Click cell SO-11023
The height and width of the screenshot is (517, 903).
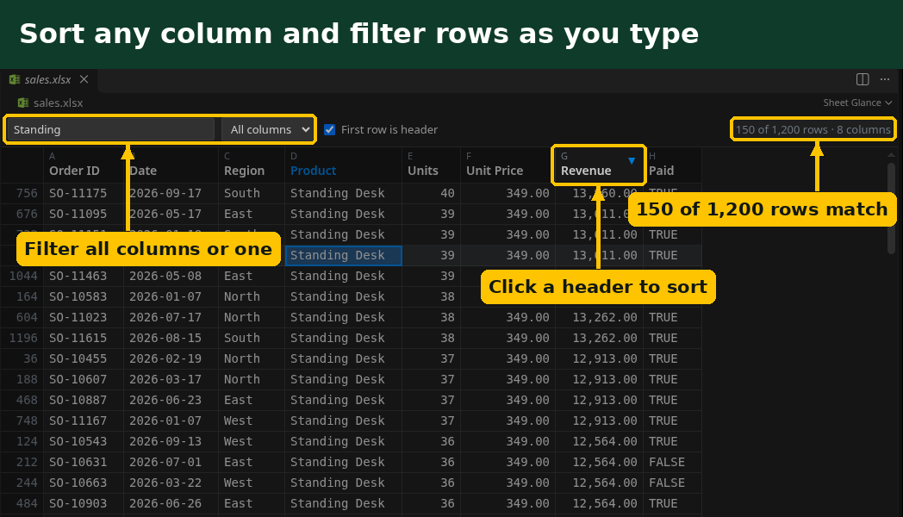(84, 318)
